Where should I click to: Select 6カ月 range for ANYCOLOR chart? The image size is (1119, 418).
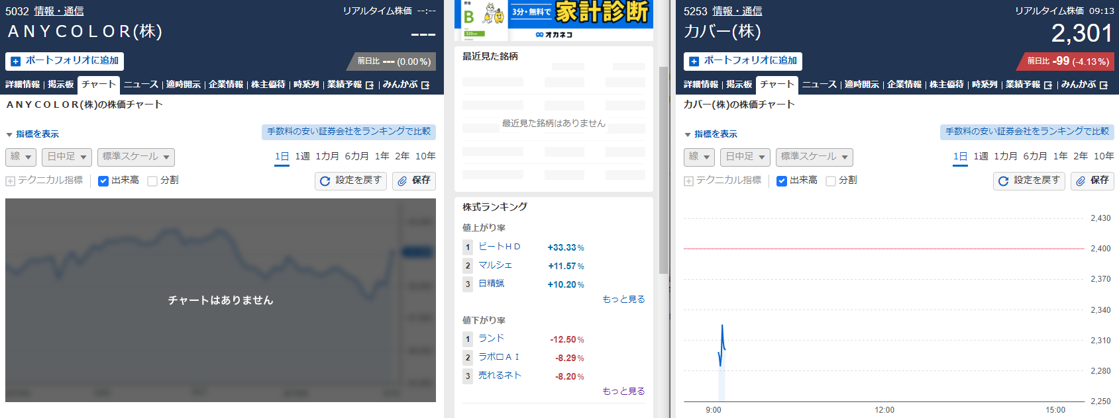(x=356, y=156)
